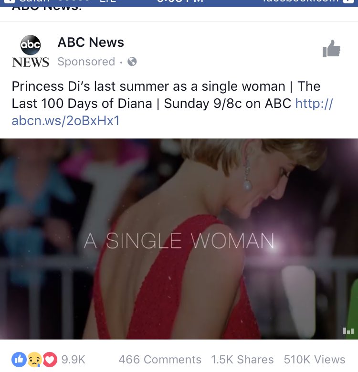
Task: Tap the 510K Views count
Action: (315, 360)
